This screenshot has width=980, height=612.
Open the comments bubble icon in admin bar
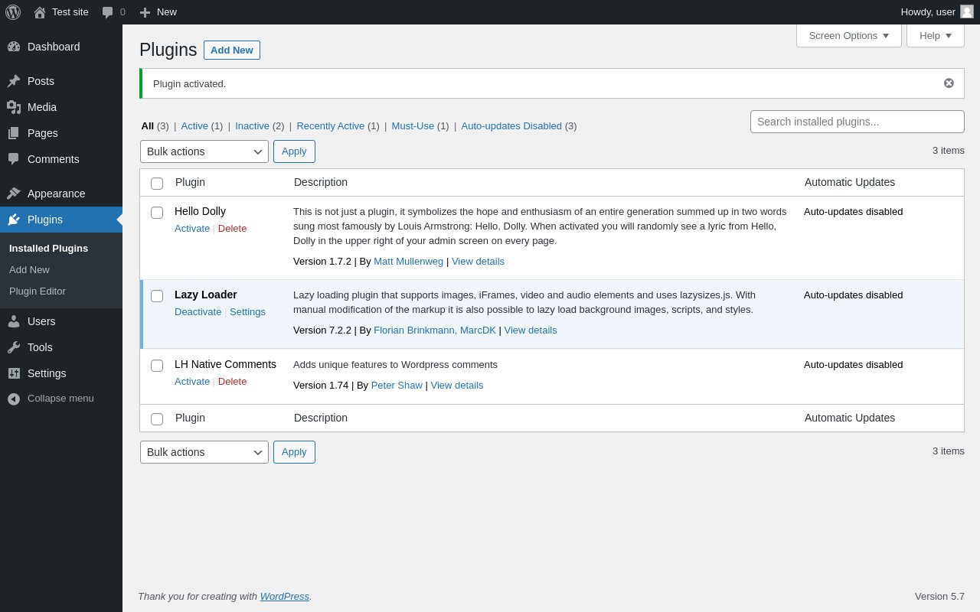107,12
